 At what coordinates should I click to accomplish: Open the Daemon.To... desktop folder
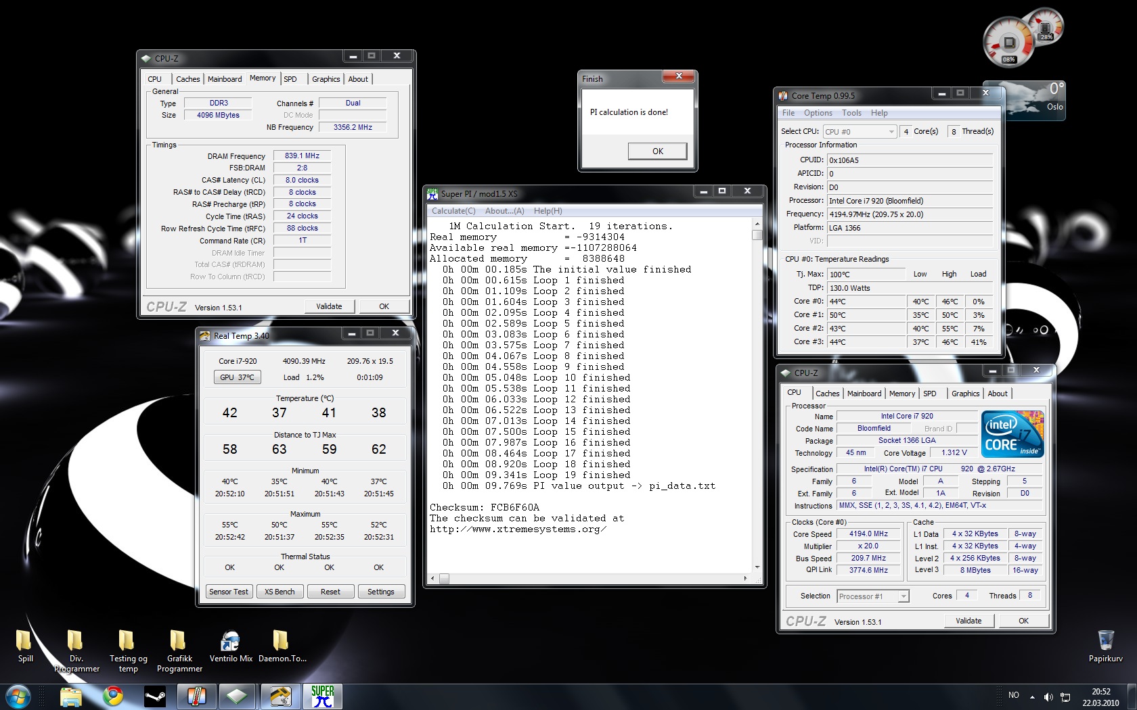pos(282,646)
